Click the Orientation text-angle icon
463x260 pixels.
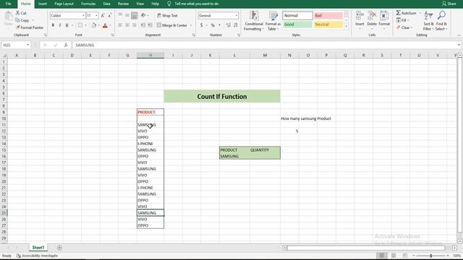click(x=143, y=15)
